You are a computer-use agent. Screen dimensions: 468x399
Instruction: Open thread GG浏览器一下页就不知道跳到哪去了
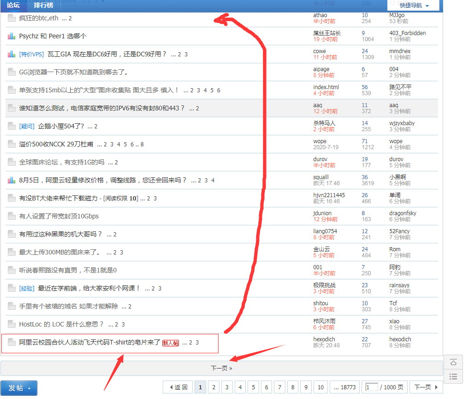click(x=74, y=72)
